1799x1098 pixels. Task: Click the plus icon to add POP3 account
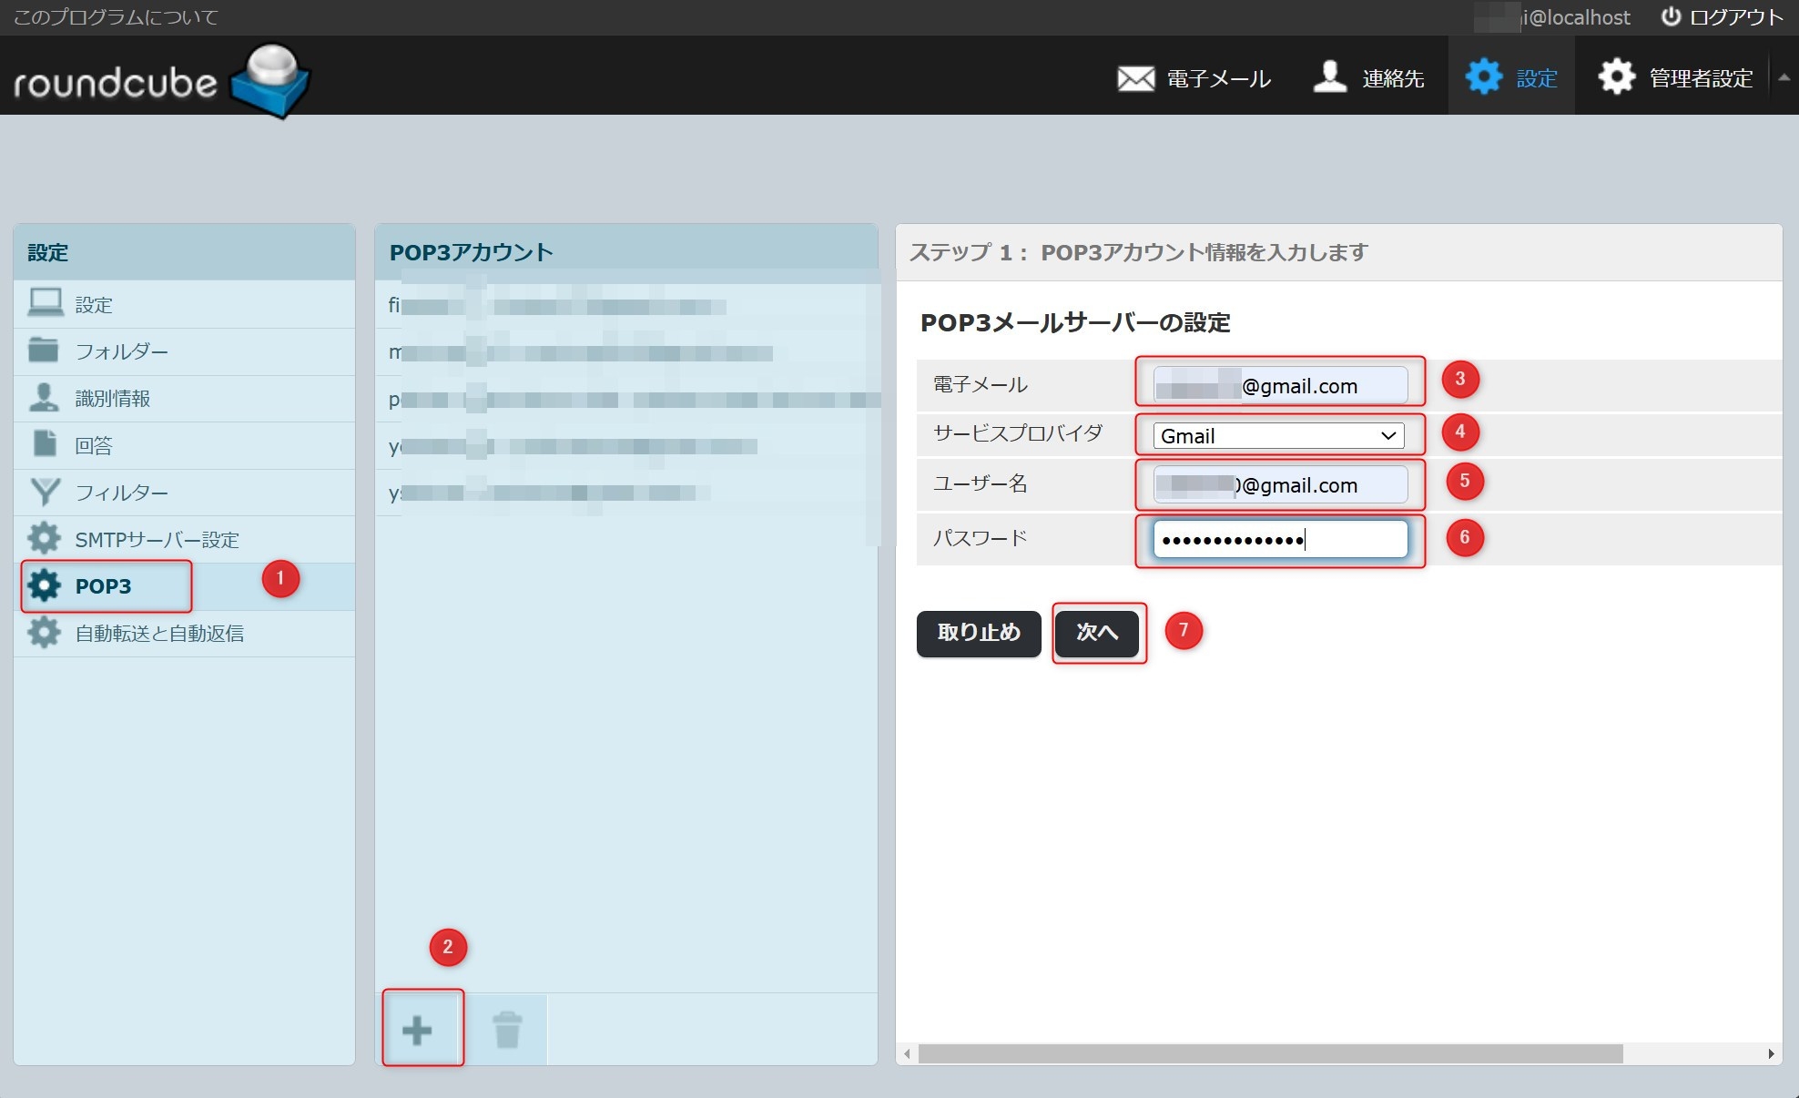tap(417, 1030)
